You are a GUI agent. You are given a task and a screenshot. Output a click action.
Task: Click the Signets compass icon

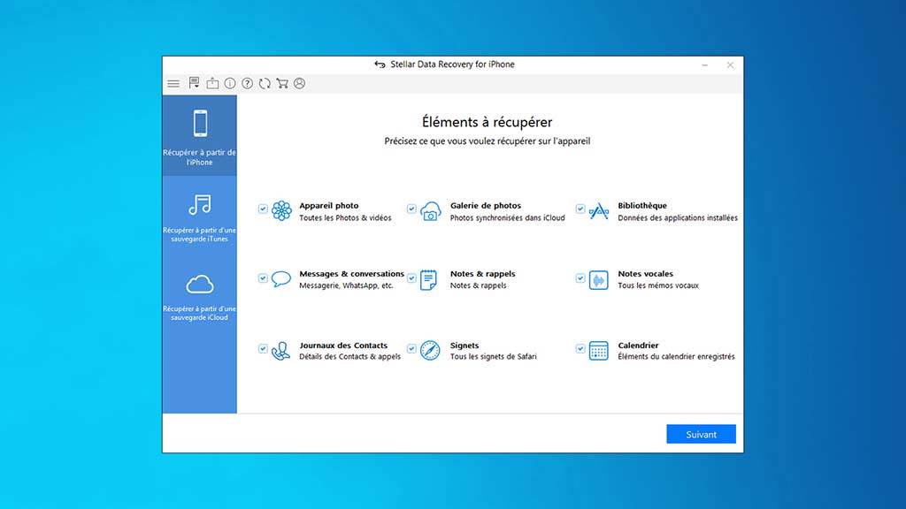click(430, 351)
